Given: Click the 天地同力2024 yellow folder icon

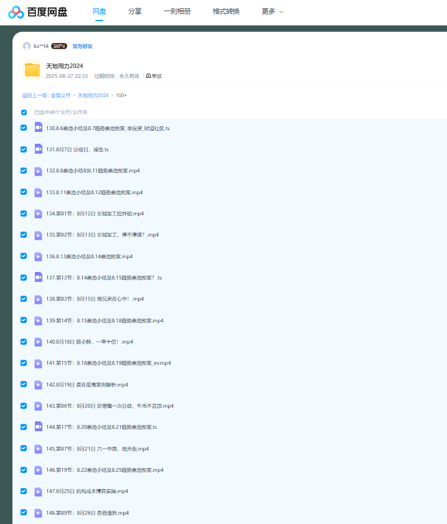Looking at the screenshot, I should pyautogui.click(x=32, y=70).
